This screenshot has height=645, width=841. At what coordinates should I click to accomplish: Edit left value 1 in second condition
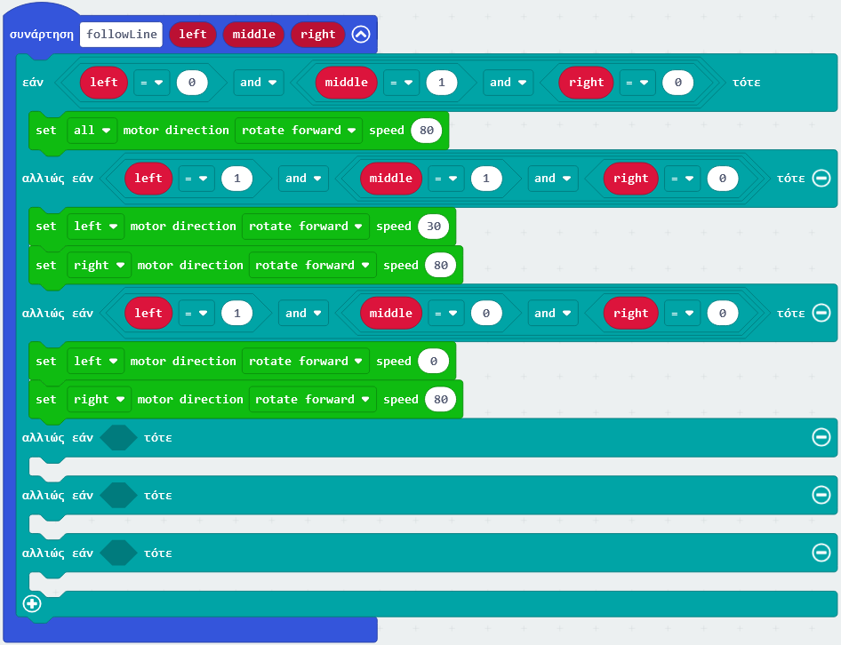click(236, 178)
